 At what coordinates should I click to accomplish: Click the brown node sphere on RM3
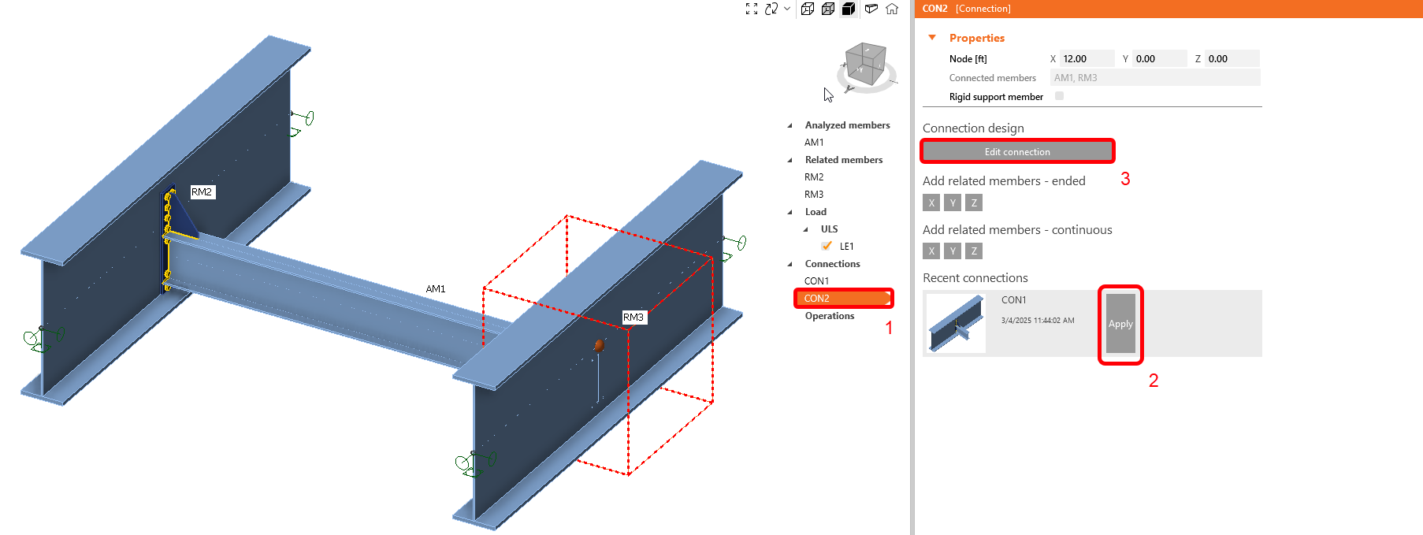pyautogui.click(x=600, y=345)
